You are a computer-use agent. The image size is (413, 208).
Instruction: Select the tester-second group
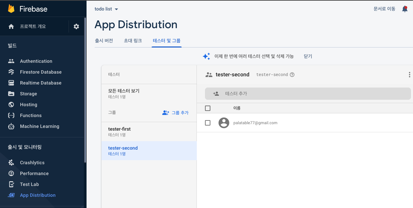coord(149,151)
